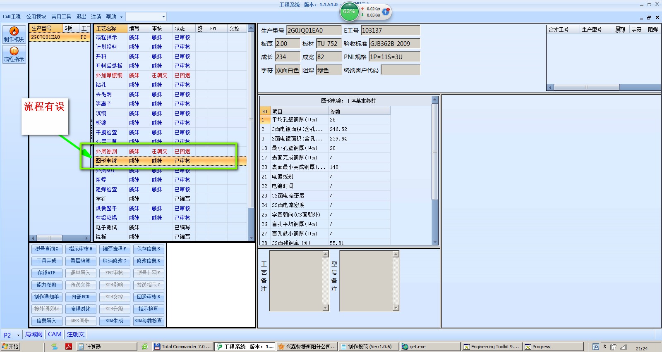The image size is (662, 352).
Task: Open the Adobe PDF quick-launch icon
Action: coord(69,347)
